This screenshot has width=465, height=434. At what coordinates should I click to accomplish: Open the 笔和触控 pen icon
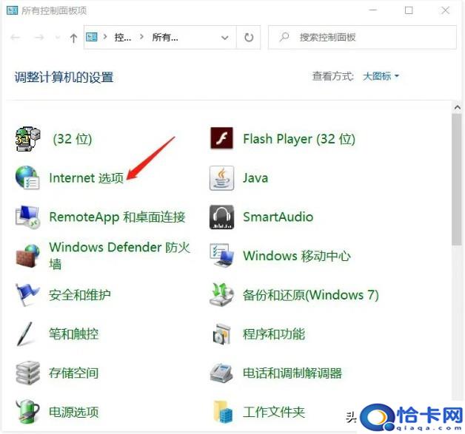[x=27, y=334]
